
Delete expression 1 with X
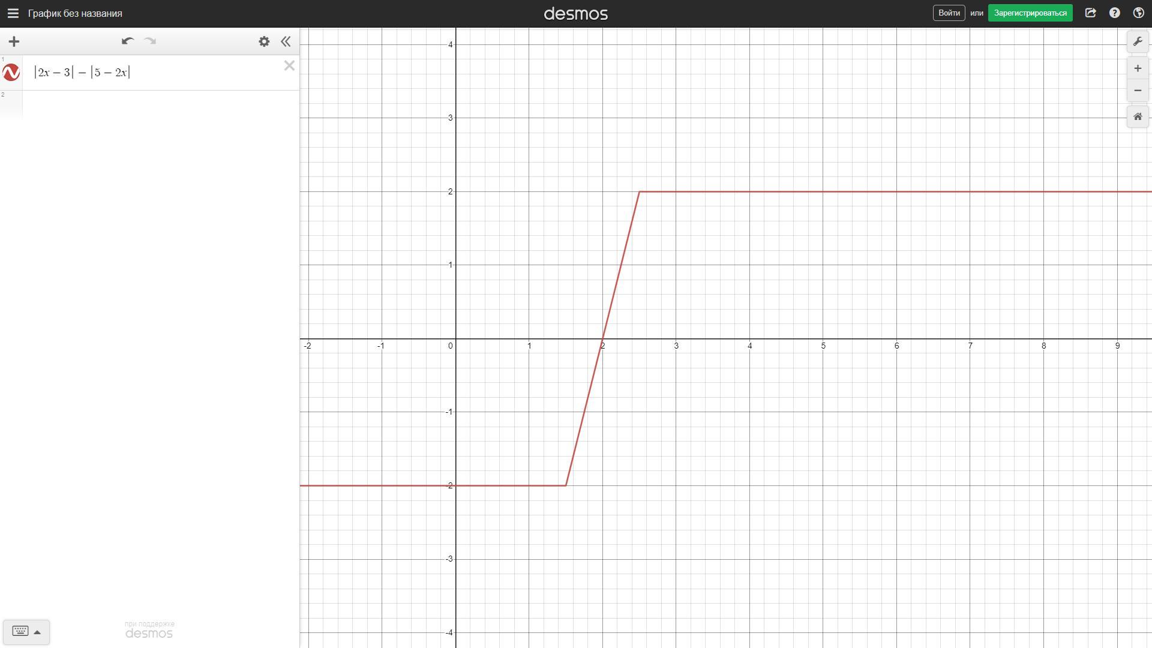289,66
